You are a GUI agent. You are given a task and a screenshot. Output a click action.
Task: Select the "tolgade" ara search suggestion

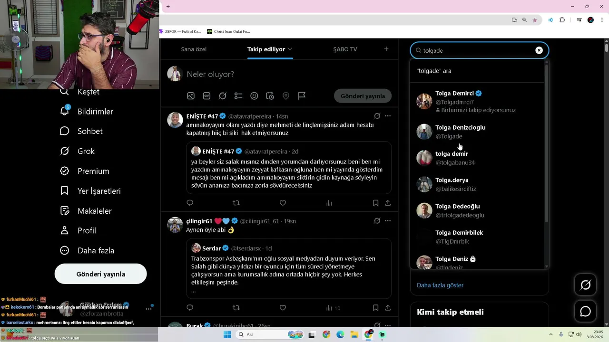478,71
